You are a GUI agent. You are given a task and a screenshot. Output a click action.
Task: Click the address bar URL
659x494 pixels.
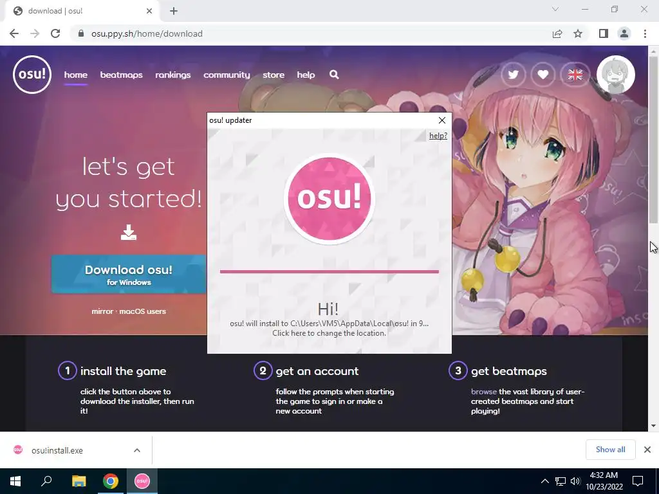coord(147,33)
